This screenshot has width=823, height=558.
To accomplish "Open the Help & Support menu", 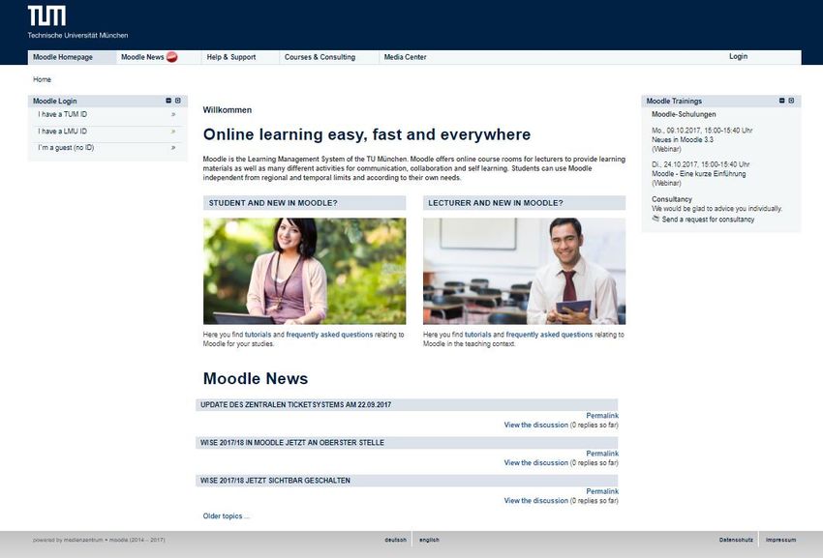I will (231, 57).
